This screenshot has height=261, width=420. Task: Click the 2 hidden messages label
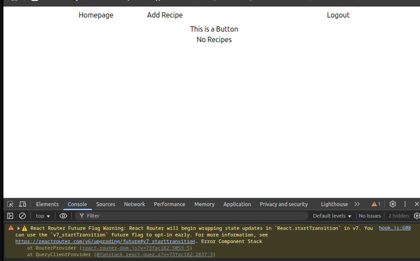click(398, 216)
